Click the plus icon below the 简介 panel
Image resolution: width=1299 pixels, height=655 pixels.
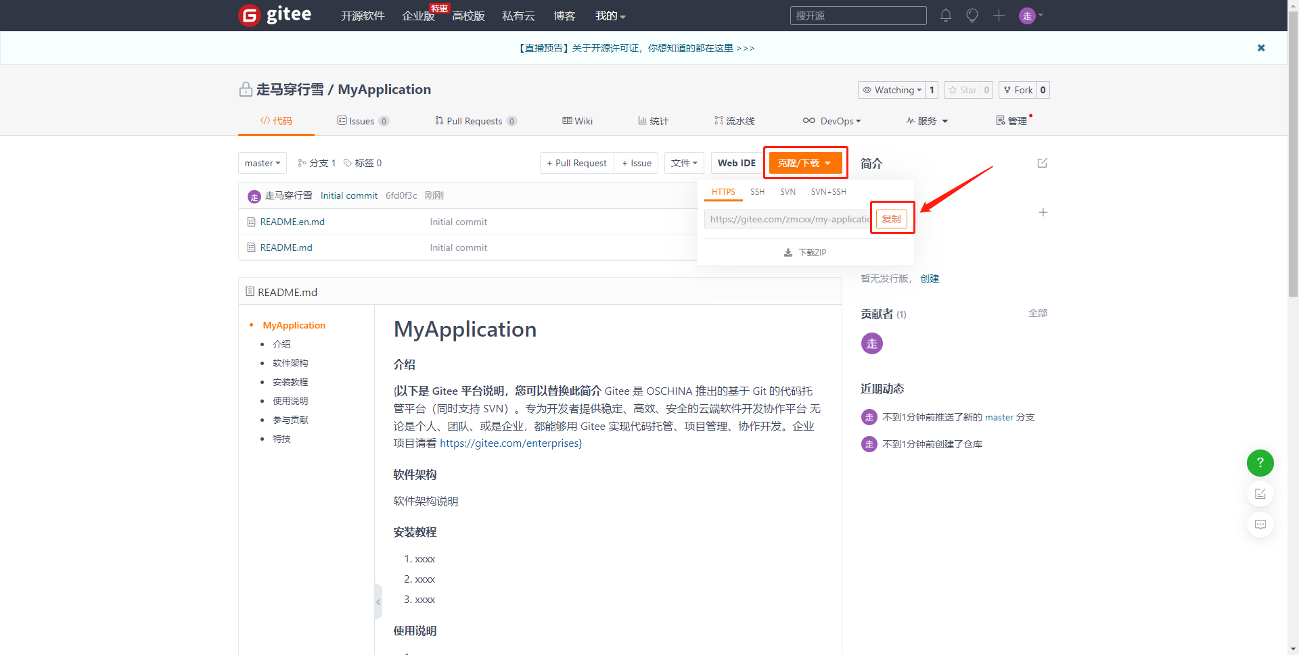pos(1043,212)
